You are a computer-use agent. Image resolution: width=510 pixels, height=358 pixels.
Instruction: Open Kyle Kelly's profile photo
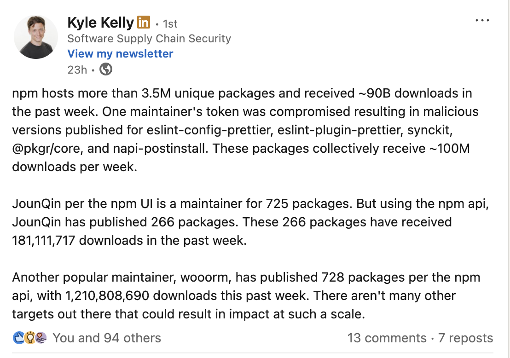point(36,37)
